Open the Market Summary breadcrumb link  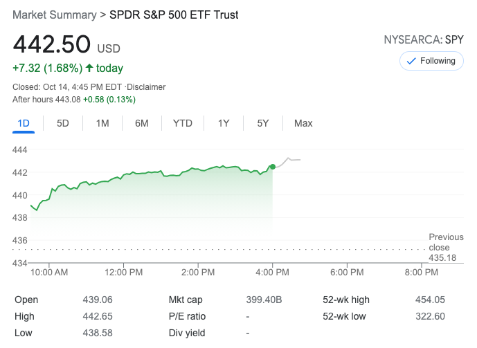[54, 15]
